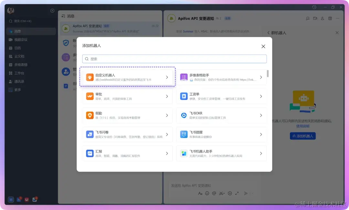Close the 添加机器人 dialog

pyautogui.click(x=263, y=46)
